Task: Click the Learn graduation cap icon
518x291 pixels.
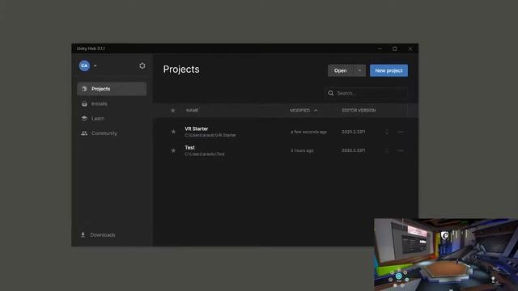Action: click(x=84, y=119)
